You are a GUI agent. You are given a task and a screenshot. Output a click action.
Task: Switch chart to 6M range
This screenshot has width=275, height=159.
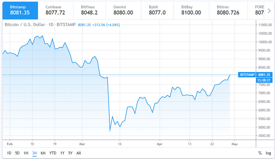[43, 153]
